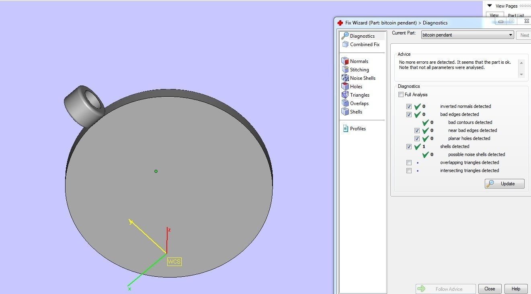
Task: Click the red cross Fix Wizard title icon
Action: 340,23
